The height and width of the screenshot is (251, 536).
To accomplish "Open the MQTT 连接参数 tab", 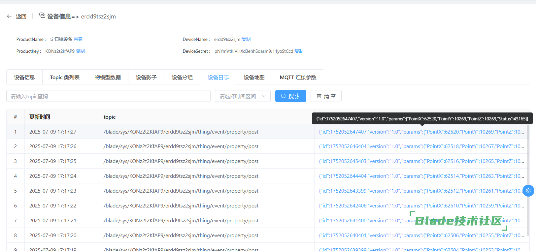I will pos(298,77).
